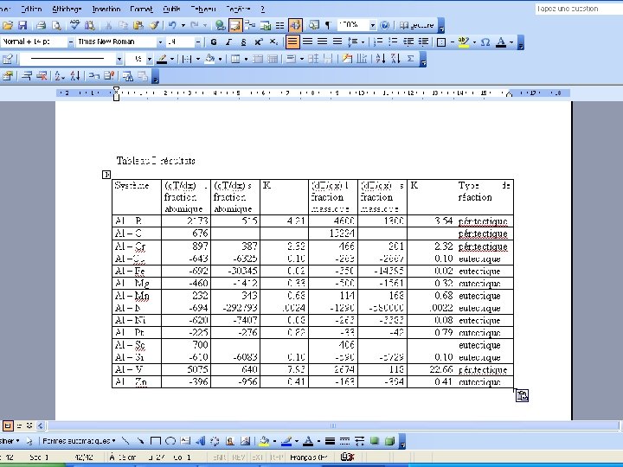Viewport: 623px width, 467px height.
Task: Click the Lecture reading mode button
Action: pos(416,25)
